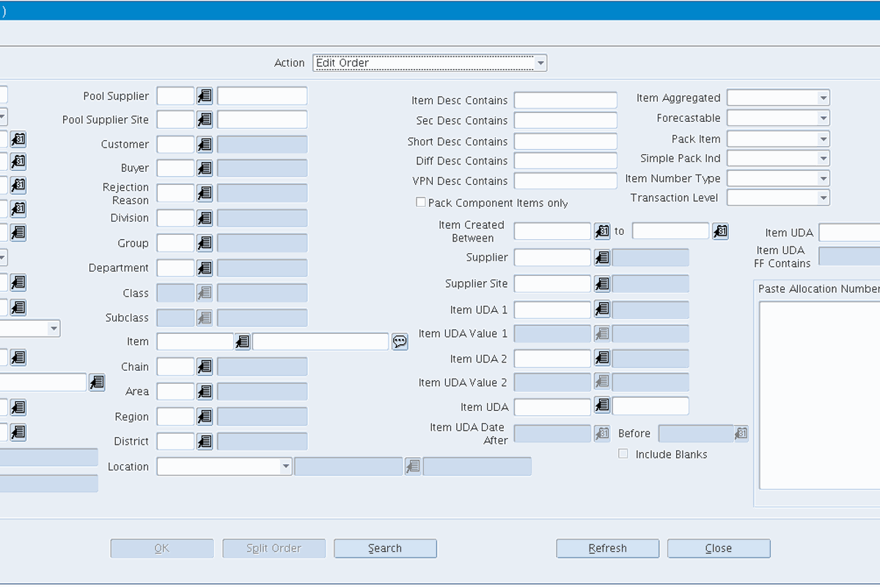Focus the Sec Desc Contains field
The image size is (880, 587).
pos(565,120)
